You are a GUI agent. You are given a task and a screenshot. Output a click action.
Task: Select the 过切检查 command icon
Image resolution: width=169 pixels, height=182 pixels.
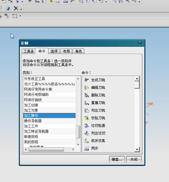click(87, 126)
